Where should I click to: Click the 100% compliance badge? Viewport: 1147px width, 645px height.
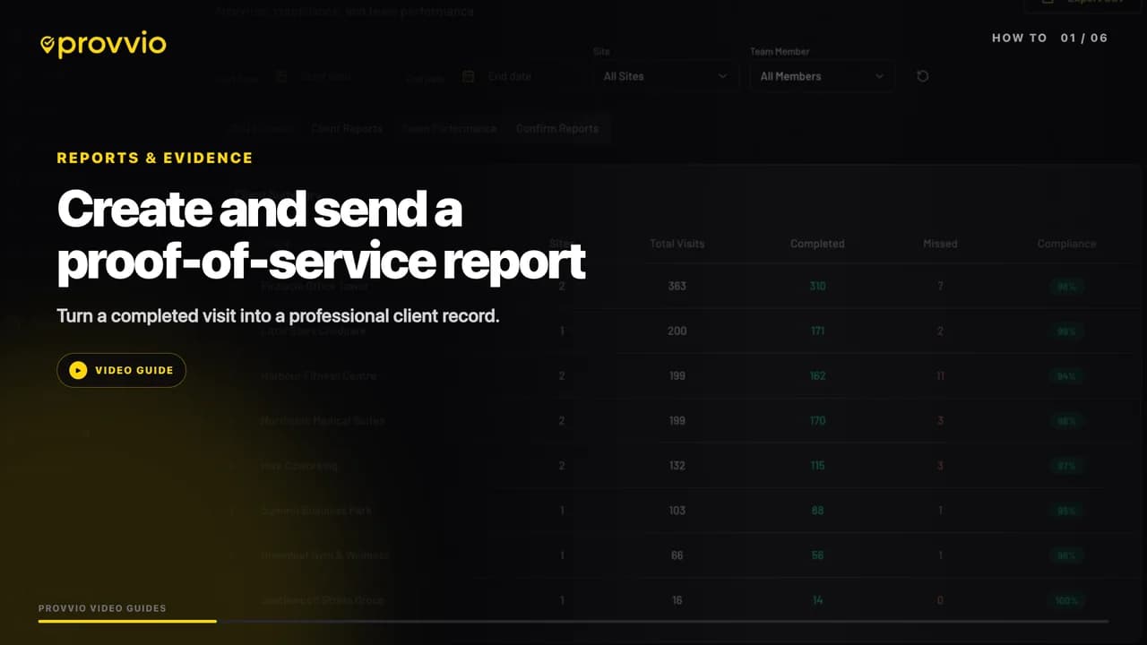click(1066, 600)
